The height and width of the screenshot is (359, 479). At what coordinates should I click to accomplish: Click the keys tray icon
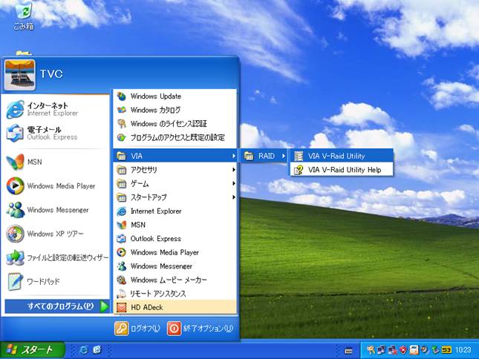(x=371, y=350)
